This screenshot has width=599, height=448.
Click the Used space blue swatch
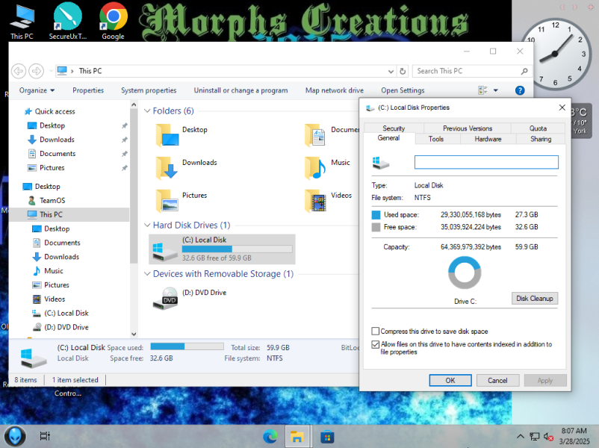pyautogui.click(x=376, y=214)
